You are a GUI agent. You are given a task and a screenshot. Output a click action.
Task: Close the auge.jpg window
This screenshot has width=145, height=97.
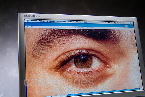27,27
